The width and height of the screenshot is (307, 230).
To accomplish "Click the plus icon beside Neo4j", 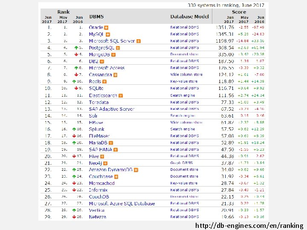I will [x=105, y=163].
